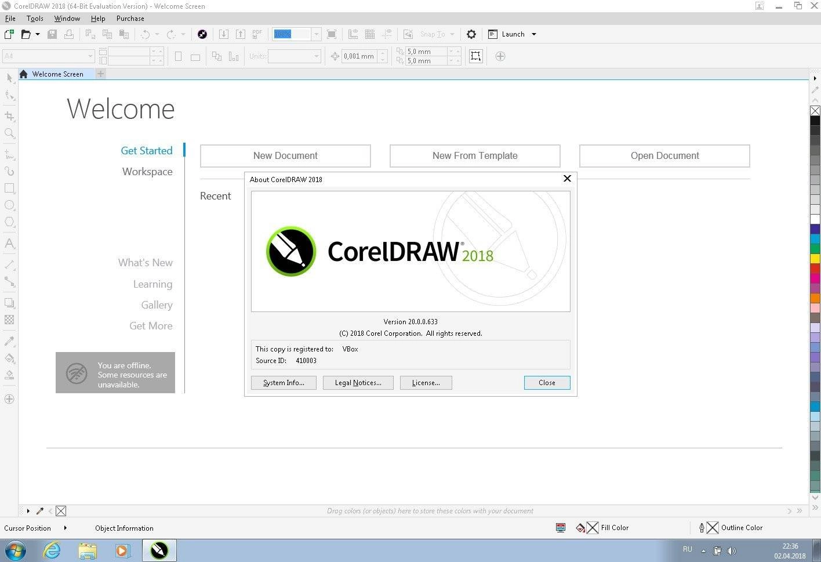821x562 pixels.
Task: Select the Zoom magnifier tool
Action: (x=9, y=133)
